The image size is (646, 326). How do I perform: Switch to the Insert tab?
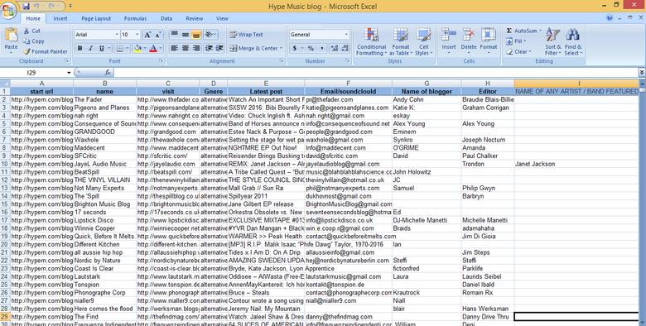(x=60, y=18)
